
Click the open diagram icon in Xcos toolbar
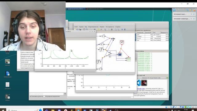tap(78, 30)
